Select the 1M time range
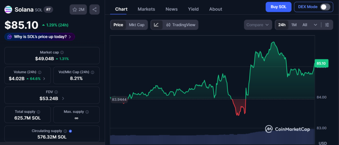Image resolution: width=339 pixels, height=145 pixels. (294, 25)
